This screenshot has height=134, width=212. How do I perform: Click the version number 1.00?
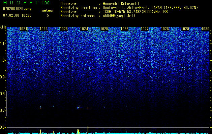pos(46,3)
